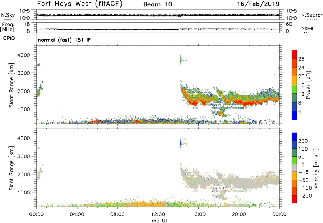Click the sky noise trace line plot
Screen dimensions: 323x223
pos(158,15)
